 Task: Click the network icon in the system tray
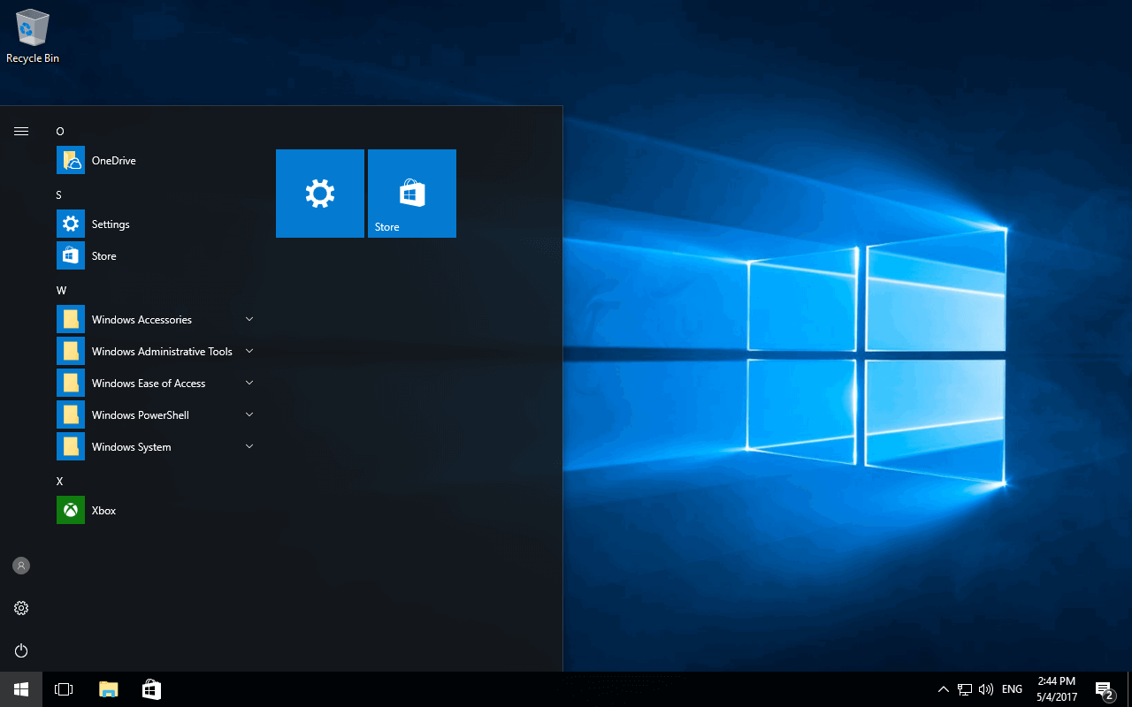pyautogui.click(x=964, y=689)
